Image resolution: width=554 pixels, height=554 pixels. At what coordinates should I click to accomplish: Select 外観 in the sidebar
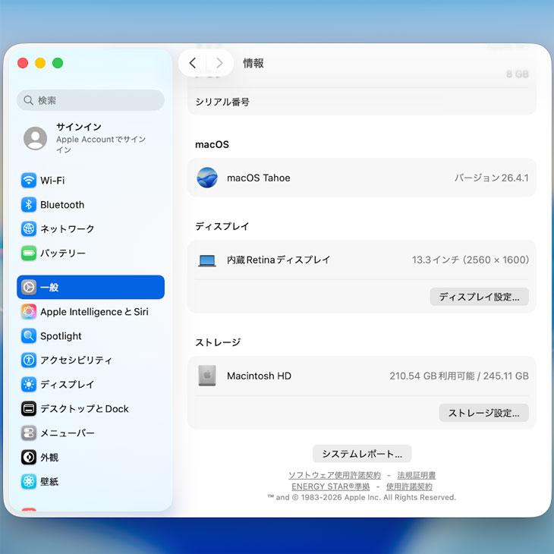pyautogui.click(x=91, y=457)
